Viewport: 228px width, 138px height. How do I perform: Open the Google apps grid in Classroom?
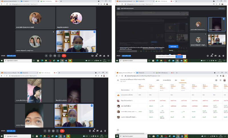pyautogui.click(x=220, y=80)
